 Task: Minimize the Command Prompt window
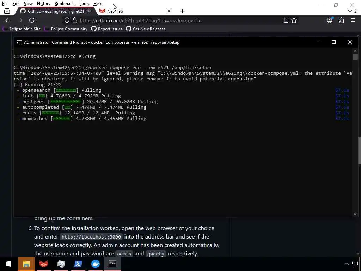coord(318,42)
